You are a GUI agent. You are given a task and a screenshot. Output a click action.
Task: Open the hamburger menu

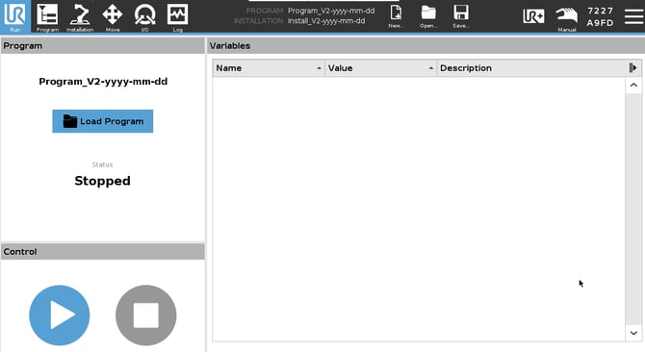(x=633, y=16)
